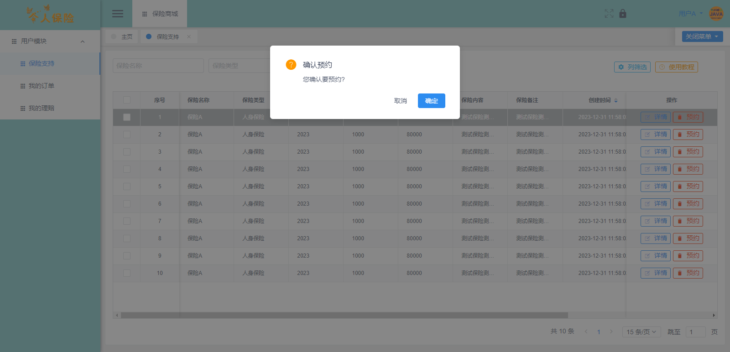Screen dimensions: 730x352
Task: Click 80000 in row 4
Action: tap(414, 169)
